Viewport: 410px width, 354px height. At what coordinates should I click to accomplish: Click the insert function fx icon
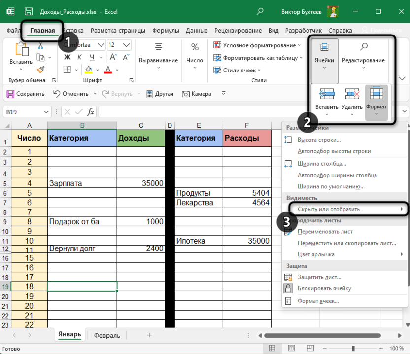(90, 112)
